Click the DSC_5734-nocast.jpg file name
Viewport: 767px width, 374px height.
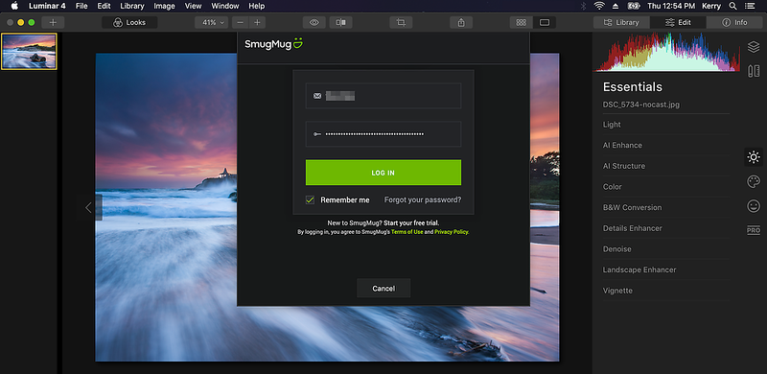tap(640, 105)
